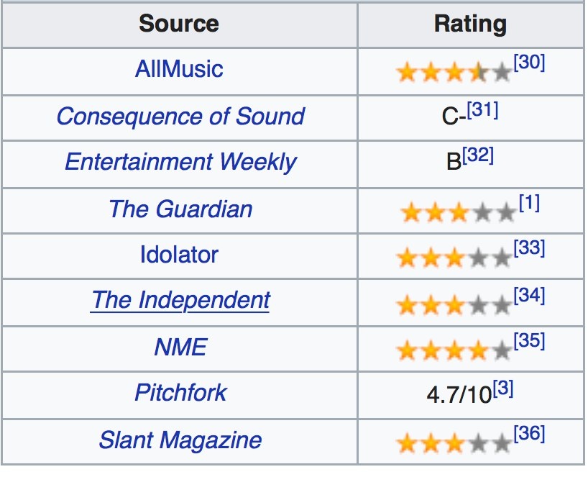Open reference 32 beside B rating
This screenshot has height=477, width=588.
click(x=478, y=156)
